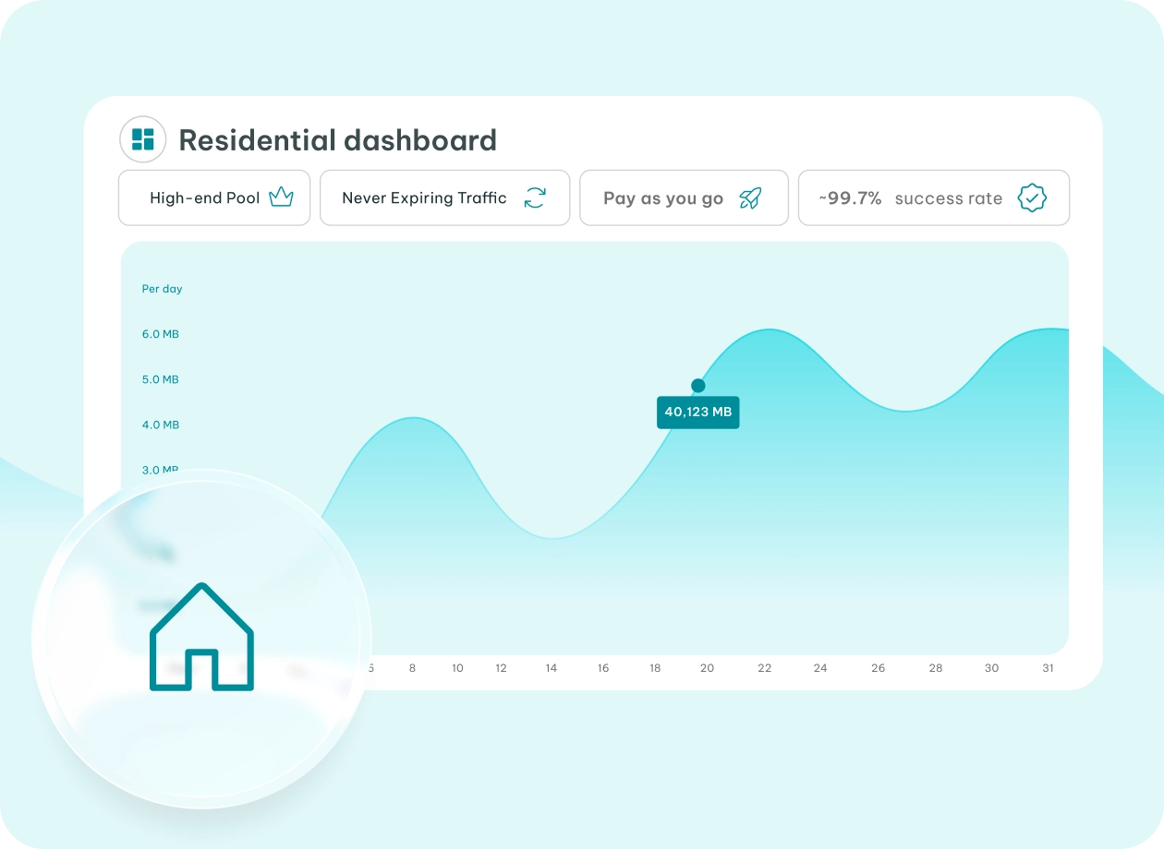1164x849 pixels.
Task: Click the Residential dashboard heading
Action: (x=337, y=140)
